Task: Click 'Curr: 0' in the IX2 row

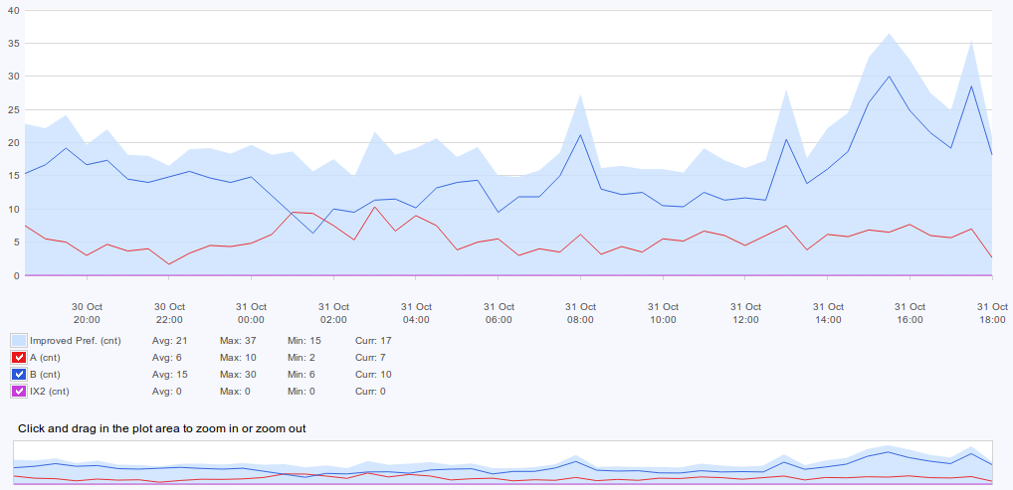Action: pyautogui.click(x=371, y=392)
